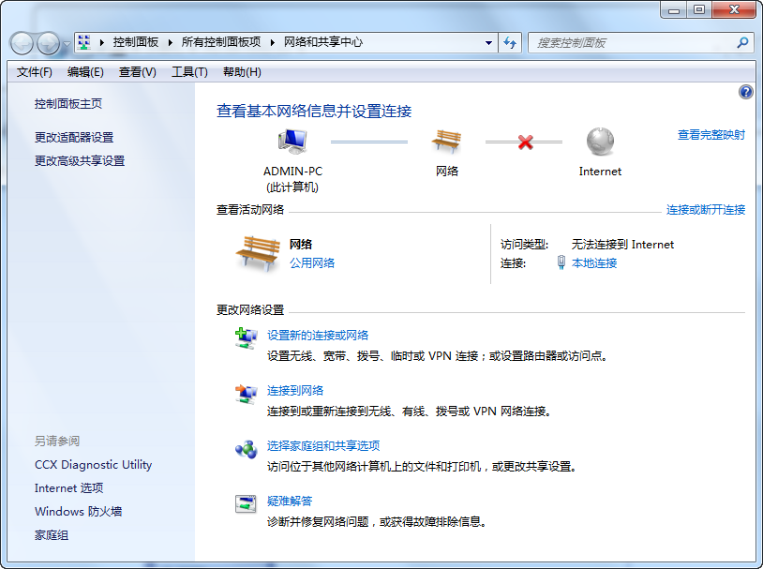Expand the chevron after 控制面板 breadcrumb
The image size is (763, 569).
pyautogui.click(x=170, y=42)
